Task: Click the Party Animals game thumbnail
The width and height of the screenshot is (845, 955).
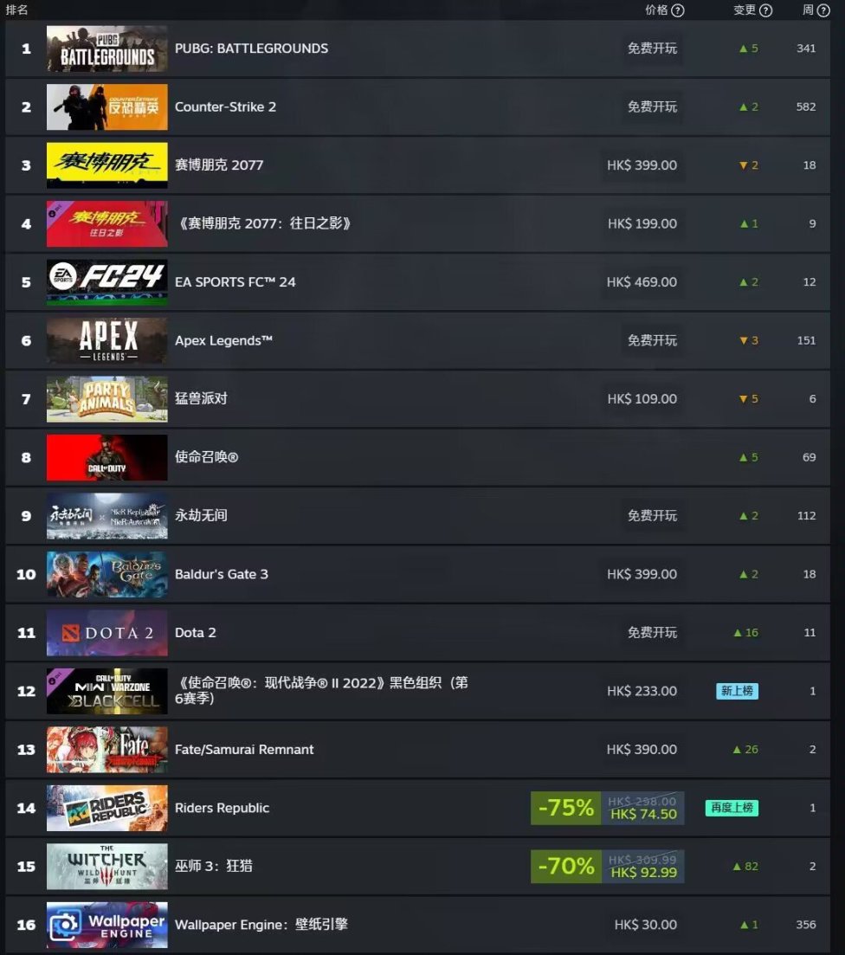Action: pyautogui.click(x=107, y=399)
